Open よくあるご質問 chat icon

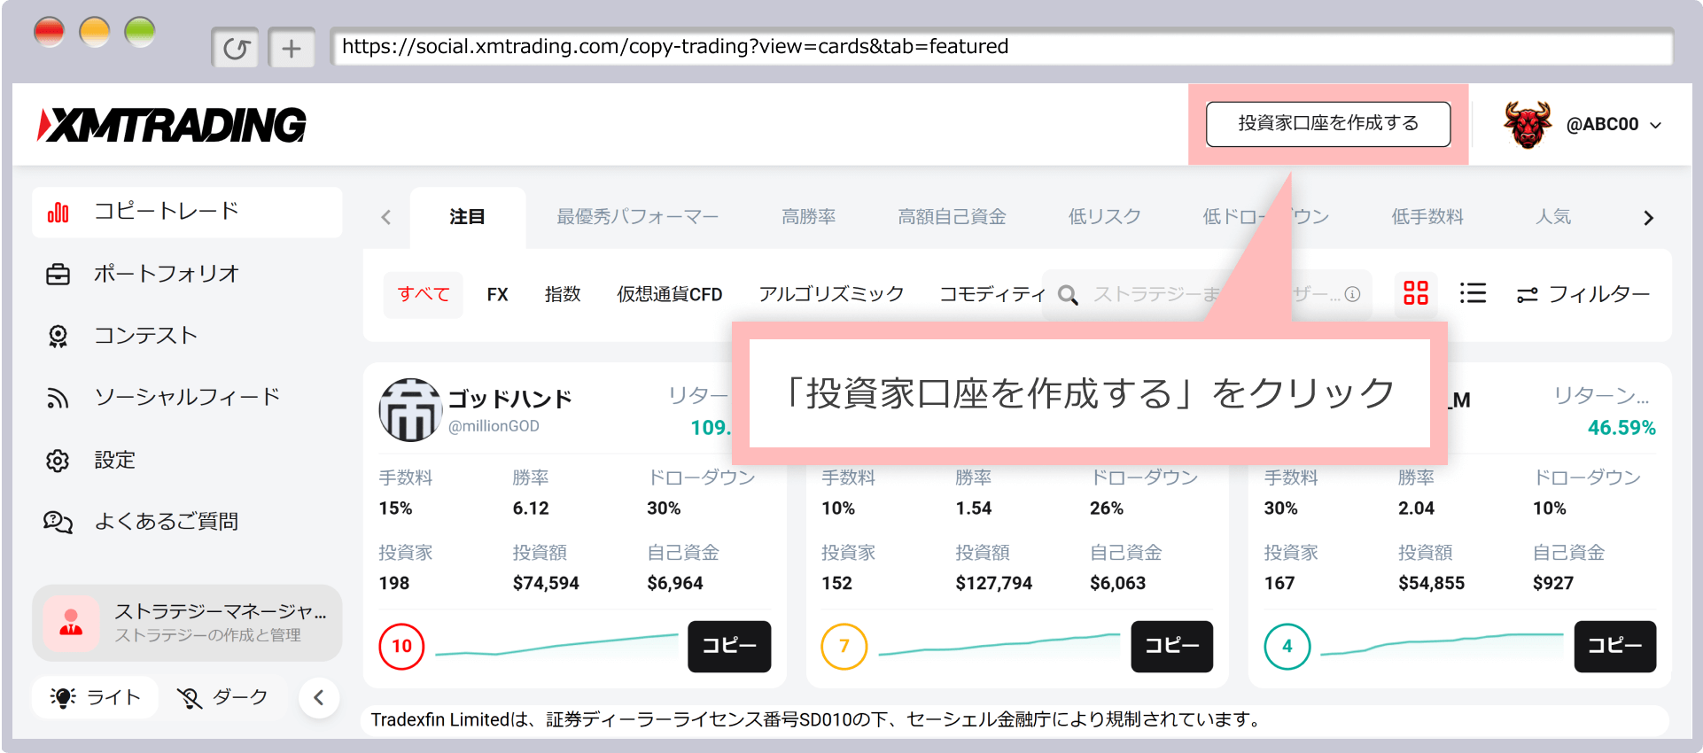pos(58,522)
